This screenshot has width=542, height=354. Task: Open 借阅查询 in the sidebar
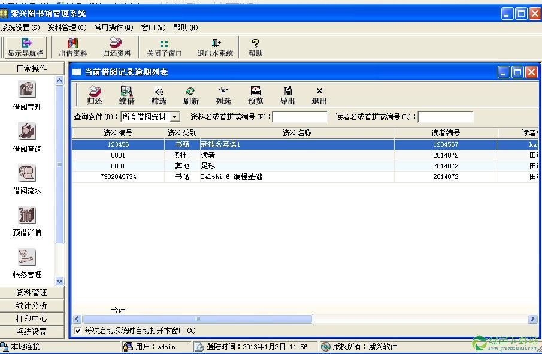27,138
